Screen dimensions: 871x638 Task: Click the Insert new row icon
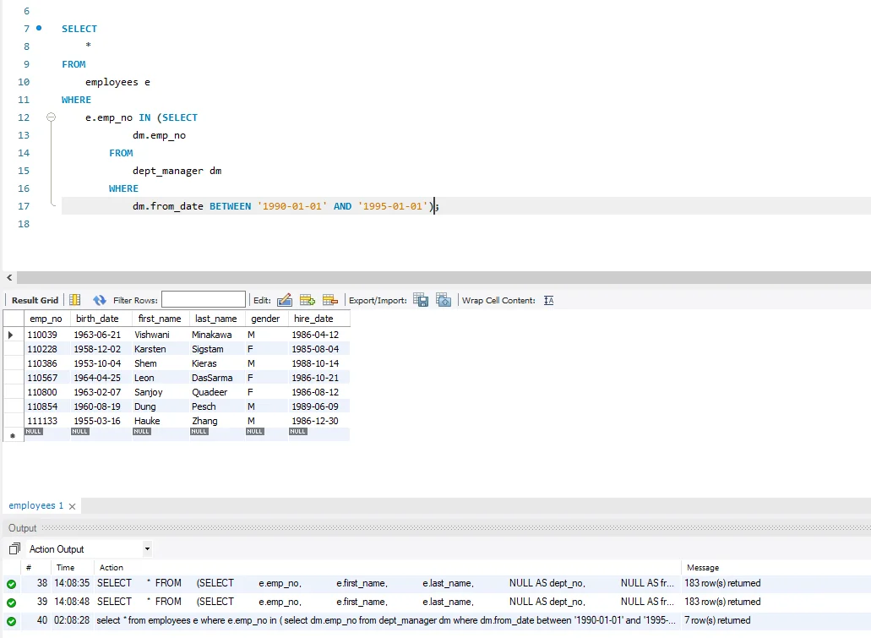point(308,300)
